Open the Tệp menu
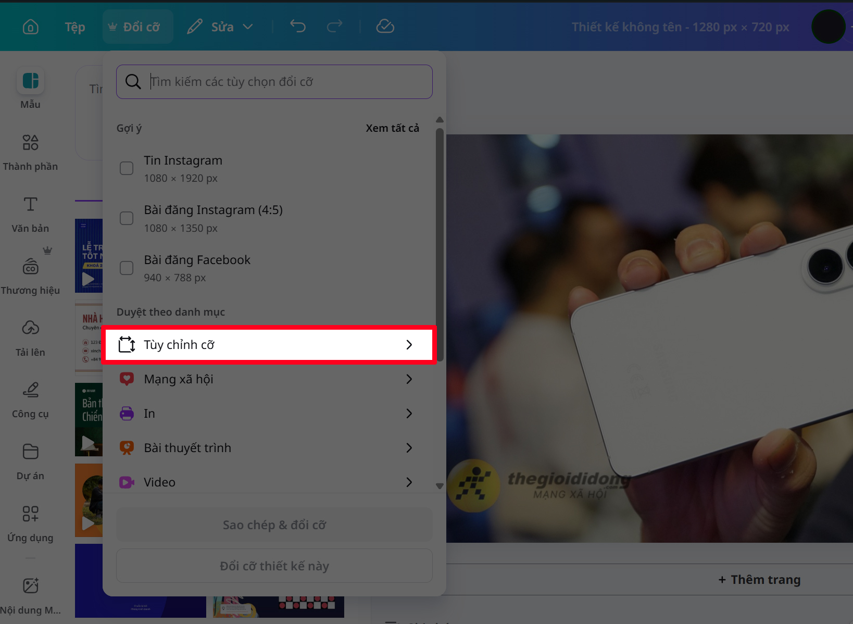 74,26
